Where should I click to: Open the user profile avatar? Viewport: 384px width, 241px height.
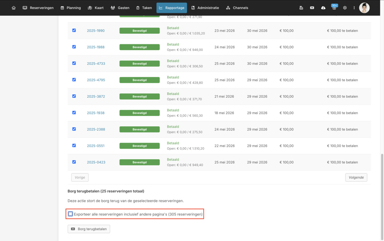pyautogui.click(x=364, y=8)
